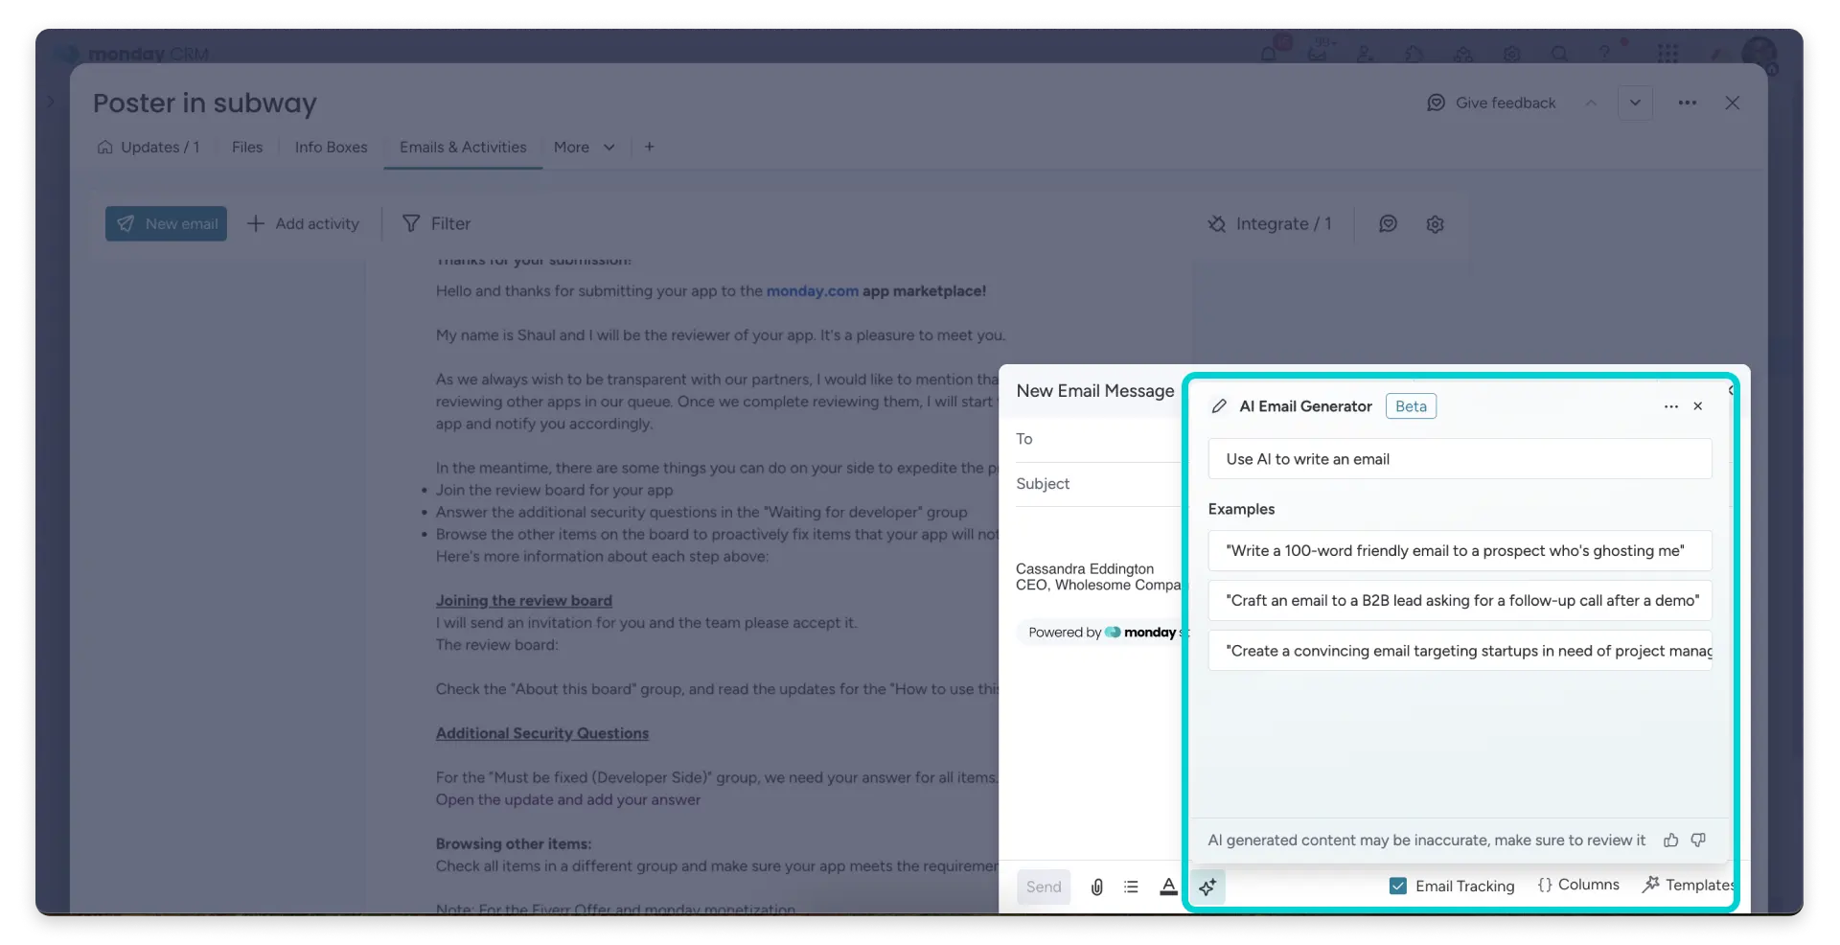Open the apps grid icon in the top bar
1840x945 pixels.
tap(1667, 54)
